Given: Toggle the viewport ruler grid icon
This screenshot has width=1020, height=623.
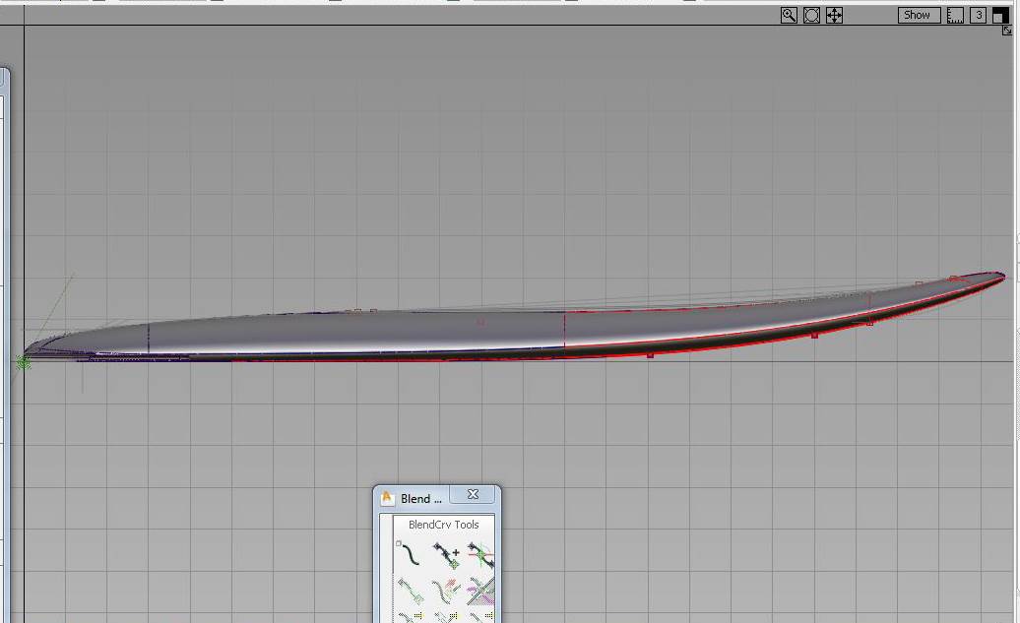Looking at the screenshot, I should pyautogui.click(x=954, y=15).
